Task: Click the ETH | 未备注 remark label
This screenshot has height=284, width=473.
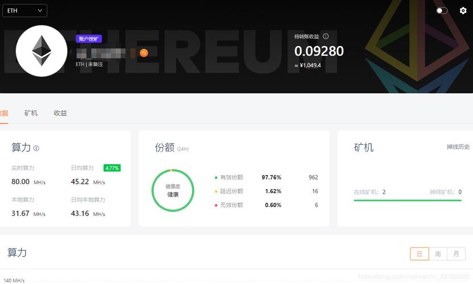Action: 89,64
